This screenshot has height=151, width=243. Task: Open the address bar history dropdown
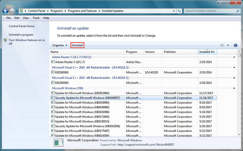pyautogui.click(x=173, y=11)
